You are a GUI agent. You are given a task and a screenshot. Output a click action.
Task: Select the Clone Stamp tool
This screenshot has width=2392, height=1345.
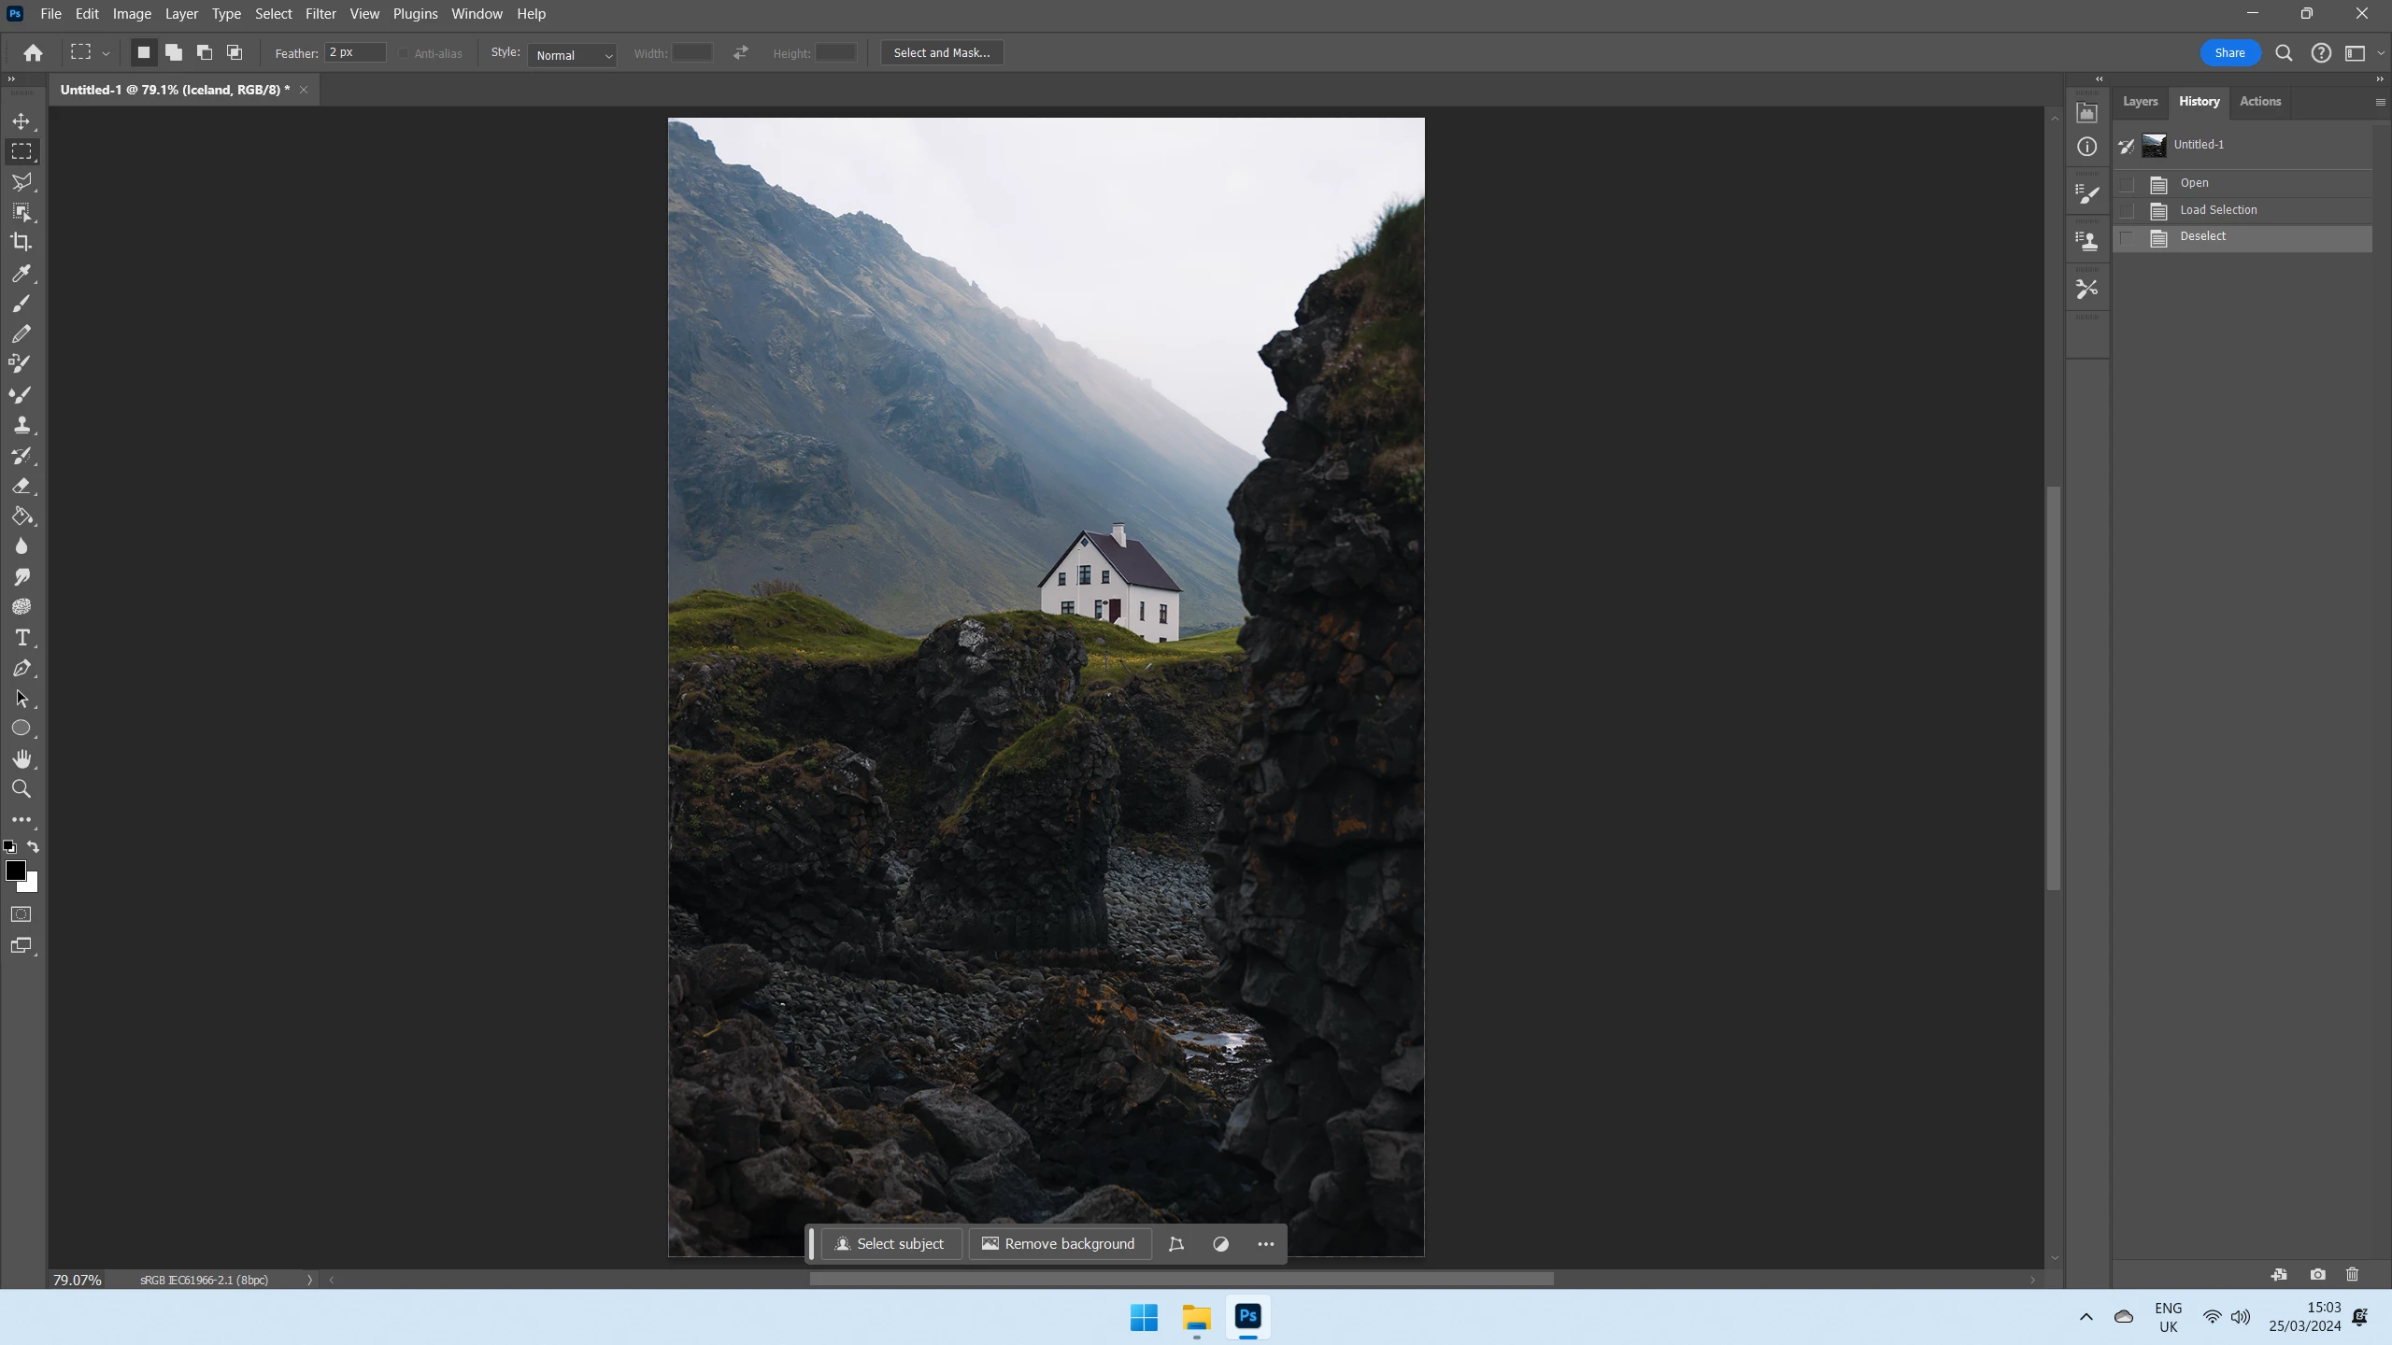pyautogui.click(x=21, y=425)
